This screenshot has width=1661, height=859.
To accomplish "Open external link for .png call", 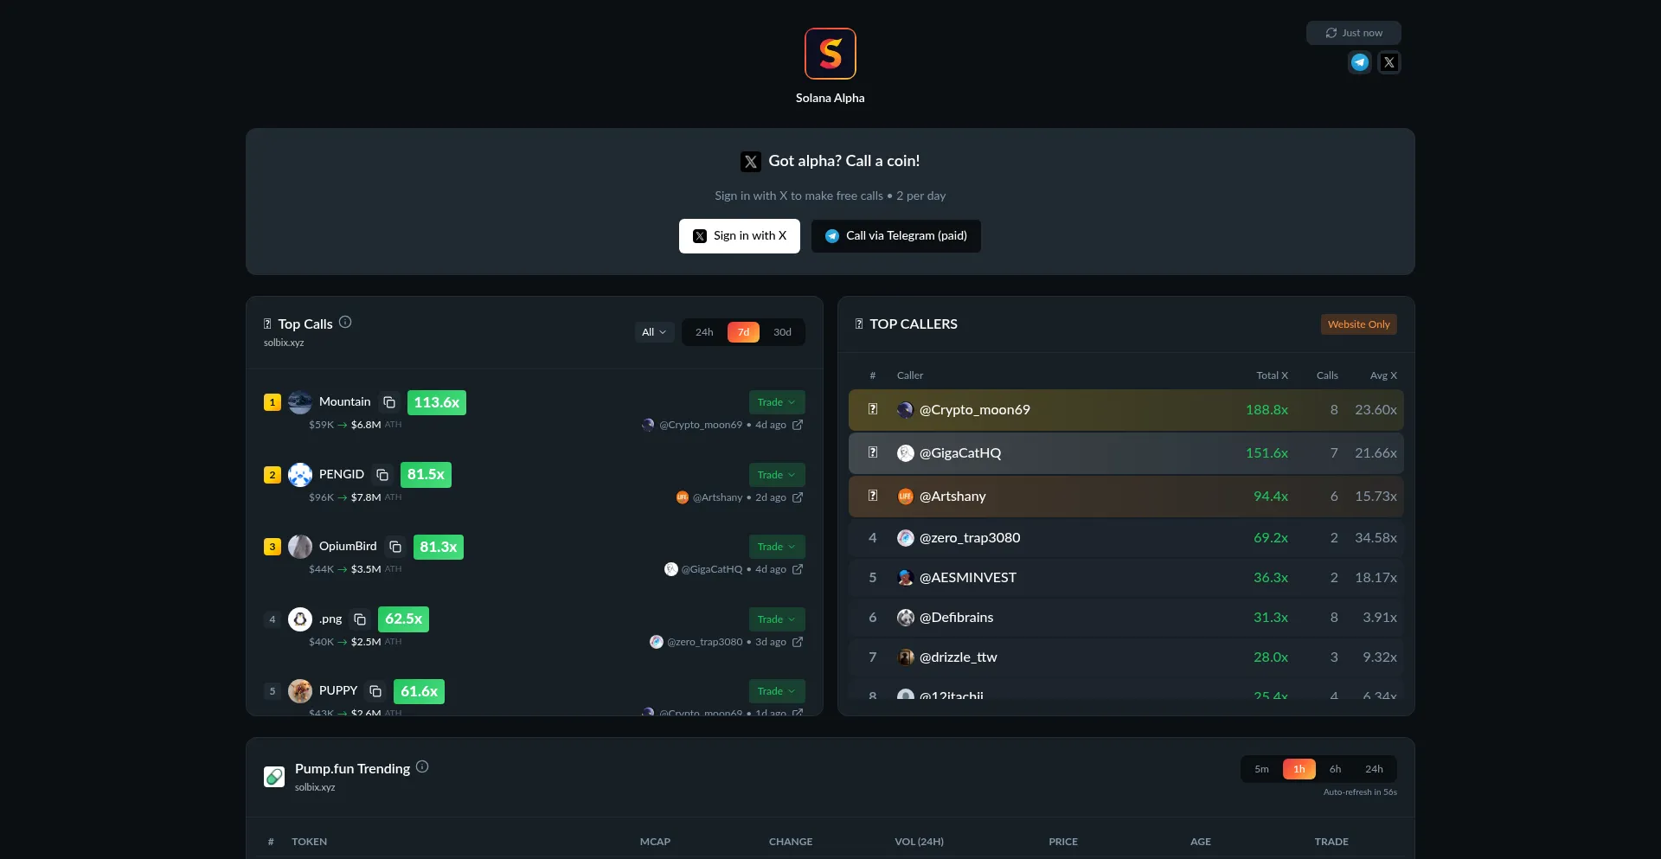I will pos(798,642).
